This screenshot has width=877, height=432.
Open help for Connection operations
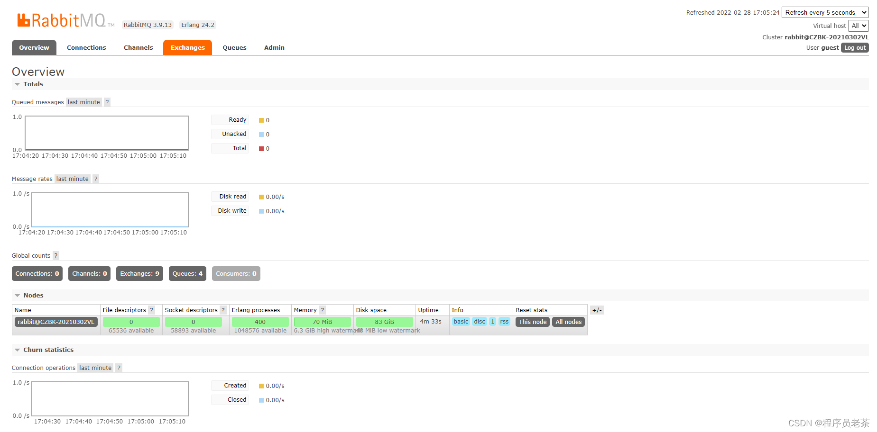[119, 368]
